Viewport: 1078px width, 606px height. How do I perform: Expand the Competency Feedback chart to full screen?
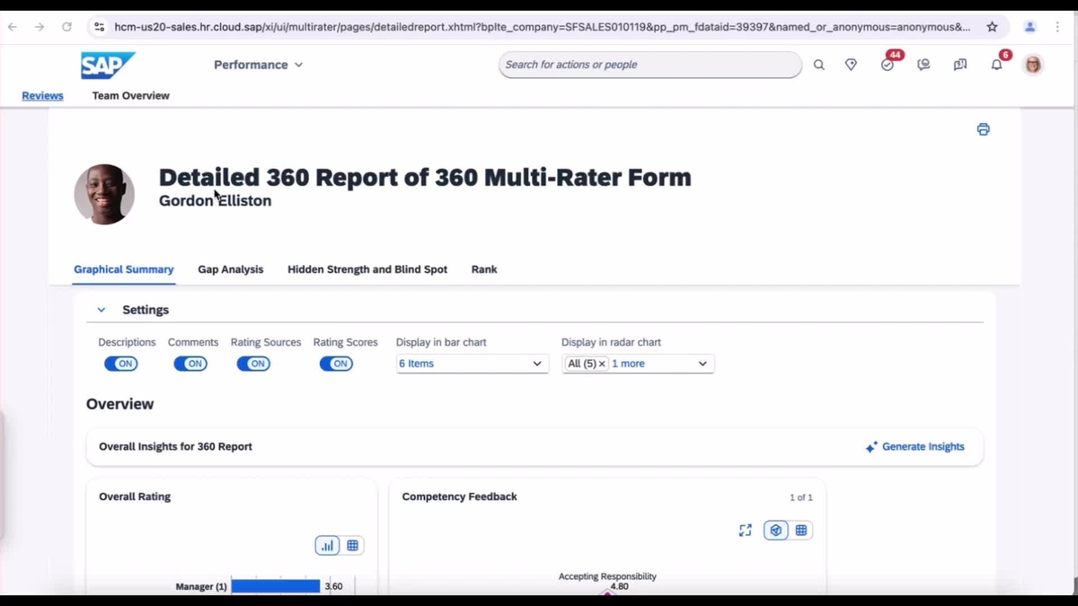coord(745,530)
